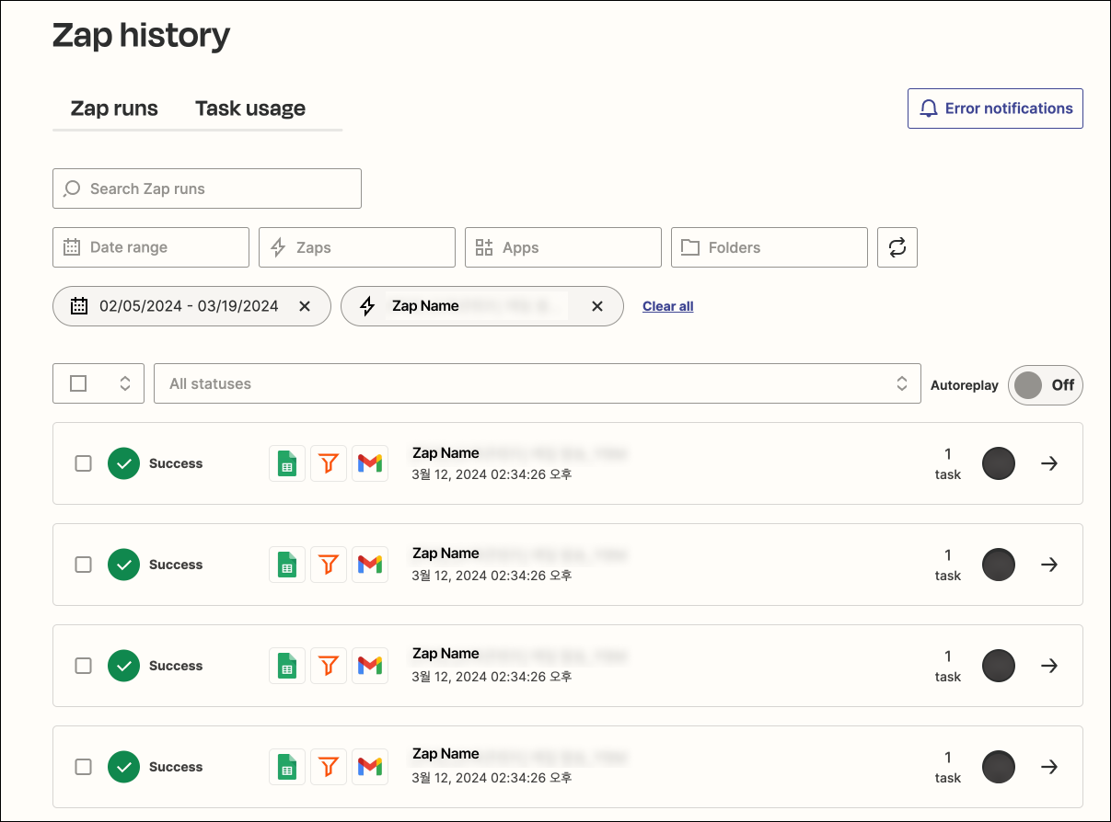Click the '1 task' count in first run
This screenshot has width=1111, height=822.
point(948,463)
